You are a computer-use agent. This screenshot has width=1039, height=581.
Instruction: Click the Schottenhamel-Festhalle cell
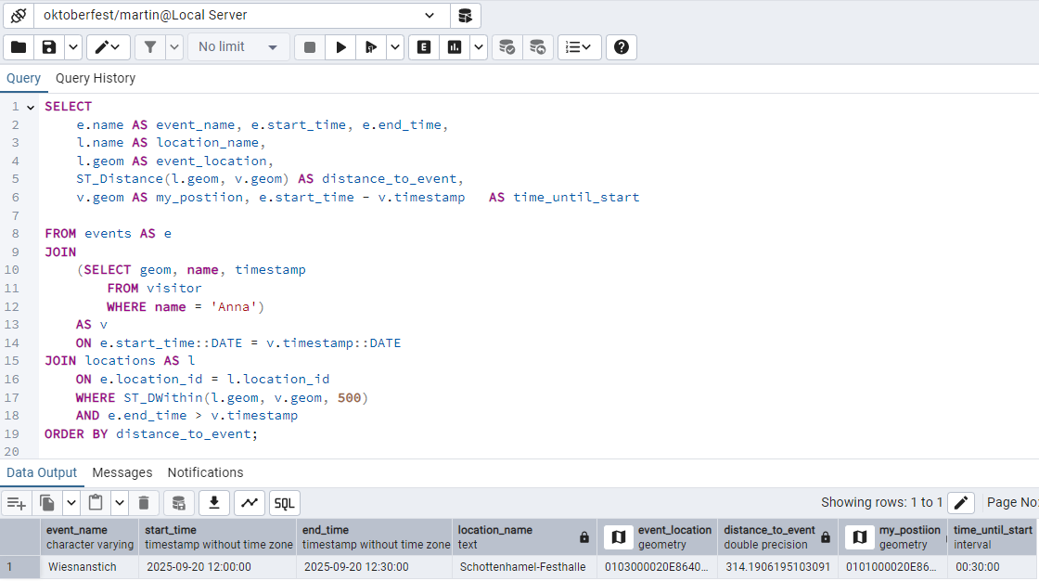525,567
